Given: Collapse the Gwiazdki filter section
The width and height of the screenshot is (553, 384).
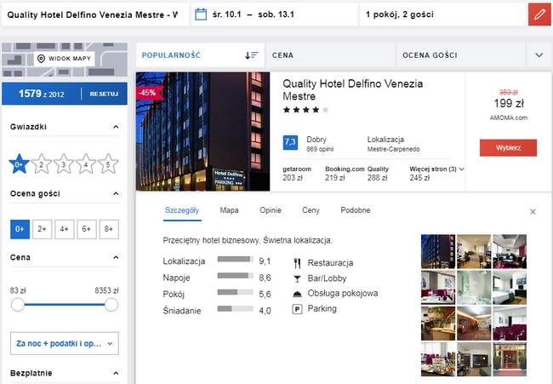Looking at the screenshot, I should pyautogui.click(x=116, y=128).
